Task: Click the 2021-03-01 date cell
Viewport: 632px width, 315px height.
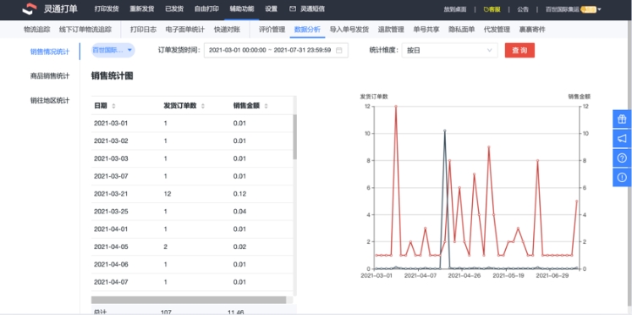Action: (111, 124)
